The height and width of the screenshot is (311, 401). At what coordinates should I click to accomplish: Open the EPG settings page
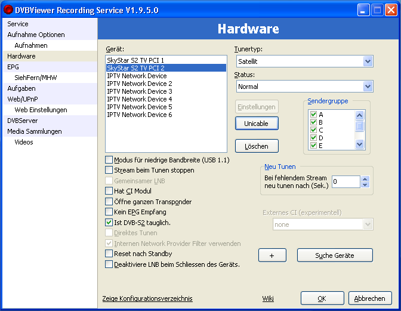click(x=13, y=67)
